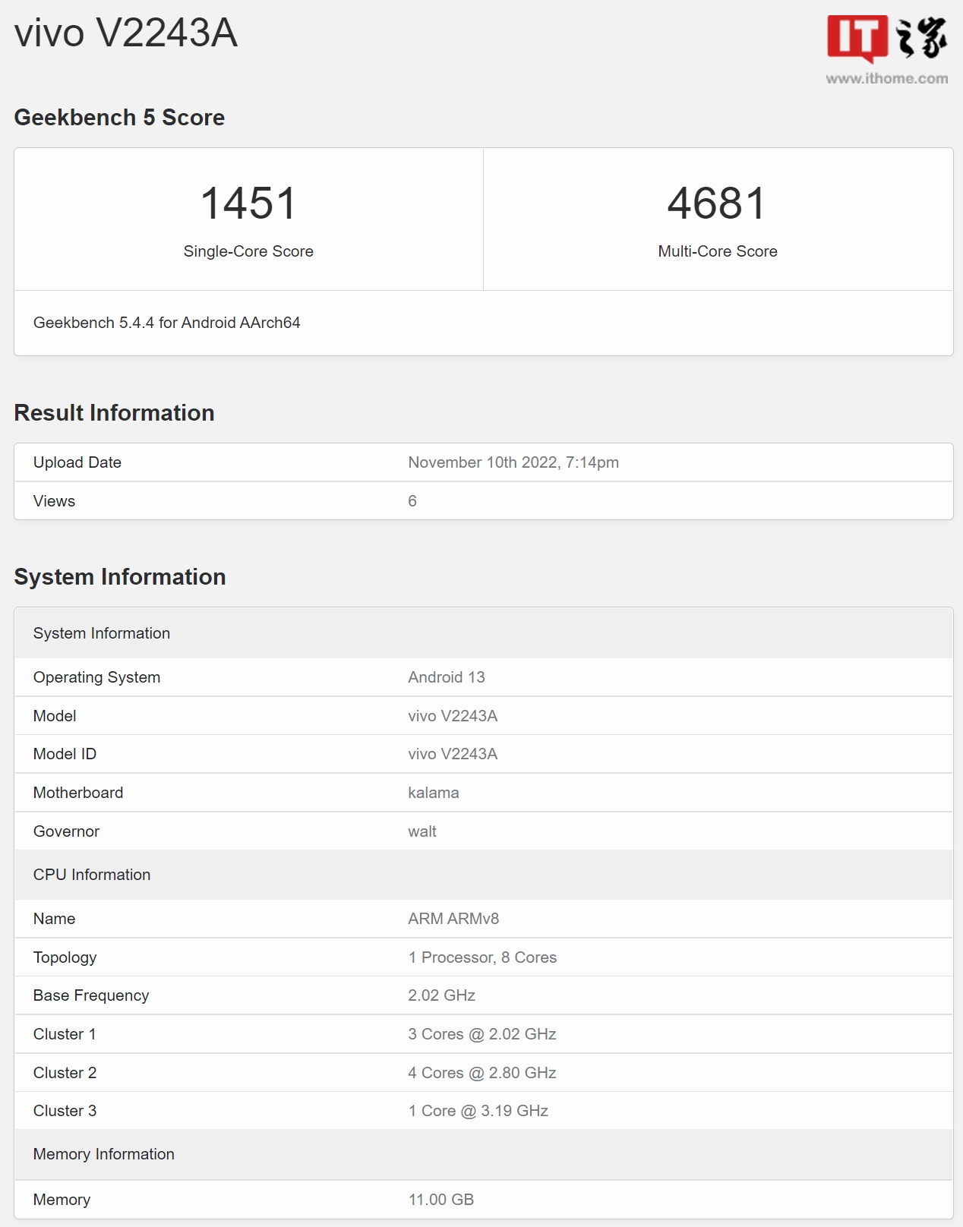Click the Views row label
Image resolution: width=963 pixels, height=1227 pixels.
pos(54,501)
